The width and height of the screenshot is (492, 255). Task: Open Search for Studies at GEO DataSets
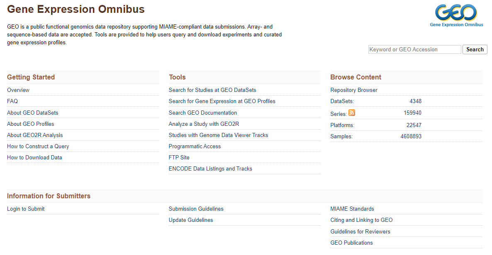click(212, 90)
